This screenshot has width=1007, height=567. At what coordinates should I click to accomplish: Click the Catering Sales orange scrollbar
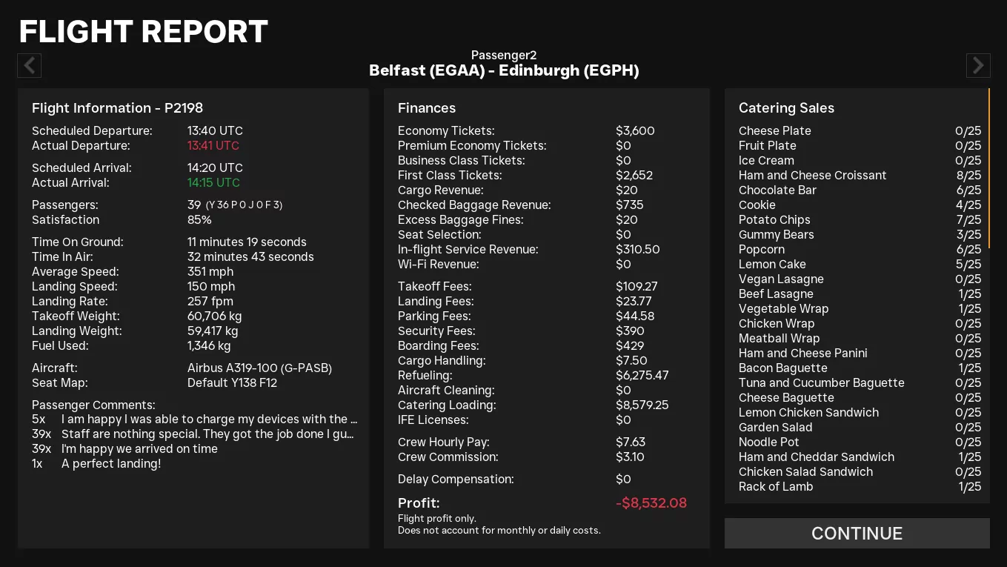(x=989, y=168)
